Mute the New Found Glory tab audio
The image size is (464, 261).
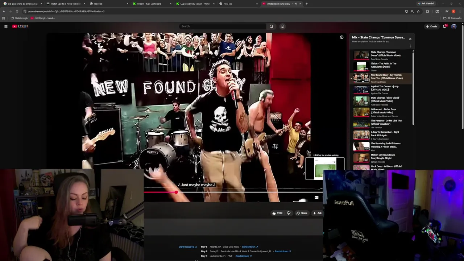(295, 4)
